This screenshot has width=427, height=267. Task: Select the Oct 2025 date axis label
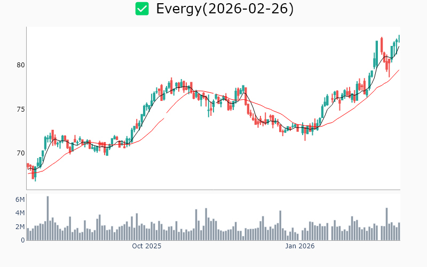click(x=146, y=246)
